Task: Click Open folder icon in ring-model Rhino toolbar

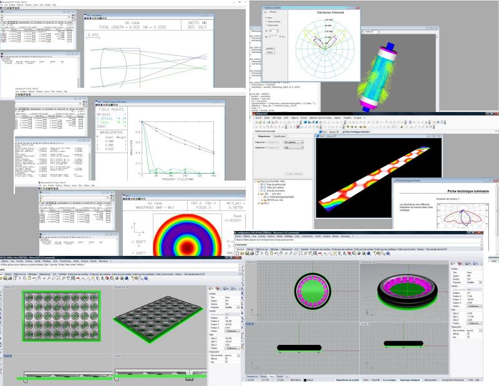Action: click(x=242, y=253)
